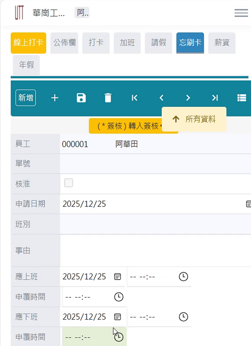251x346 pixels.
Task: Go to previous record
Action: pos(161,98)
